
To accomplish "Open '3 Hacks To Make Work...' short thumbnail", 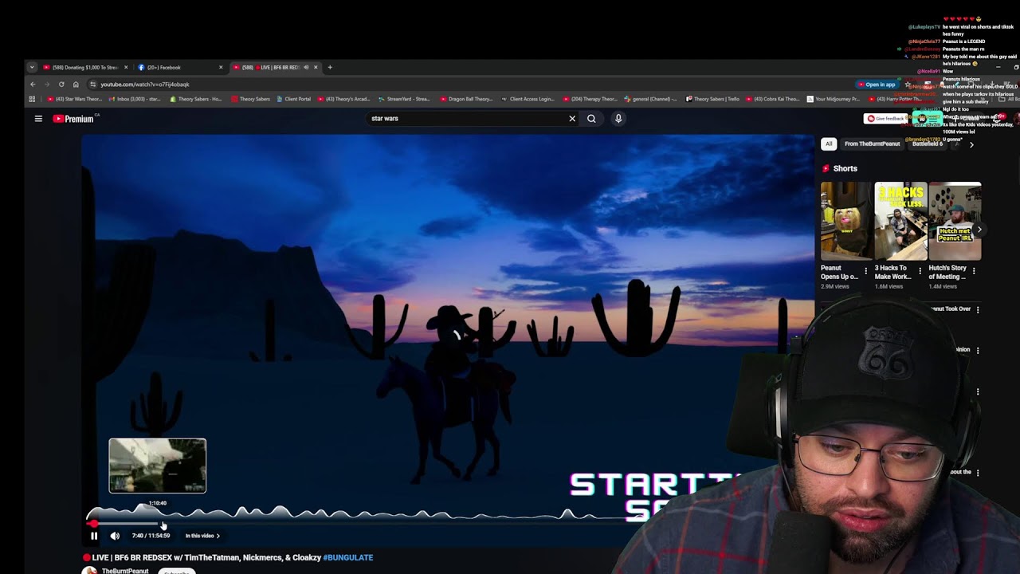I will [x=900, y=222].
